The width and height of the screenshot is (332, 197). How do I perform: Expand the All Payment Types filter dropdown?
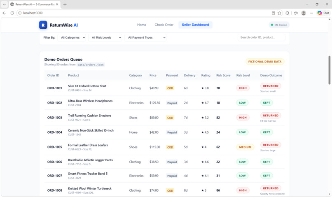[145, 37]
